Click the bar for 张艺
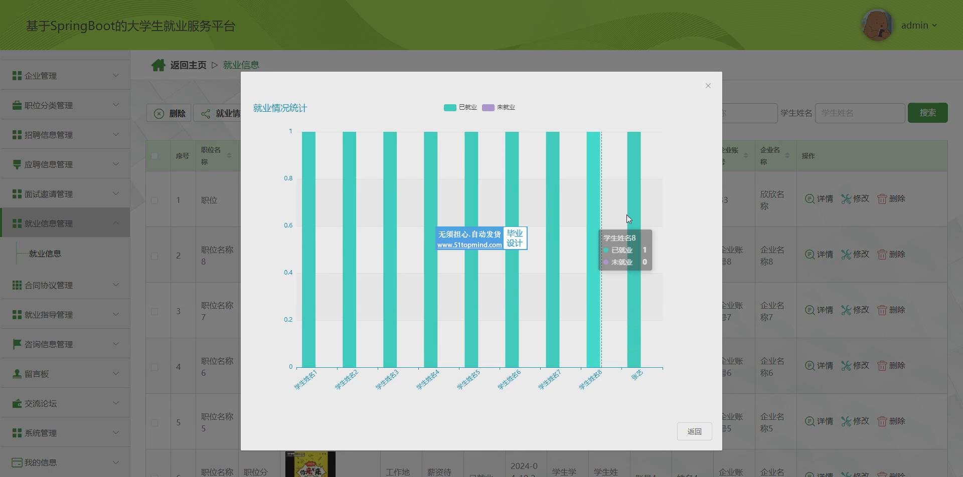This screenshot has height=477, width=963. (633, 250)
